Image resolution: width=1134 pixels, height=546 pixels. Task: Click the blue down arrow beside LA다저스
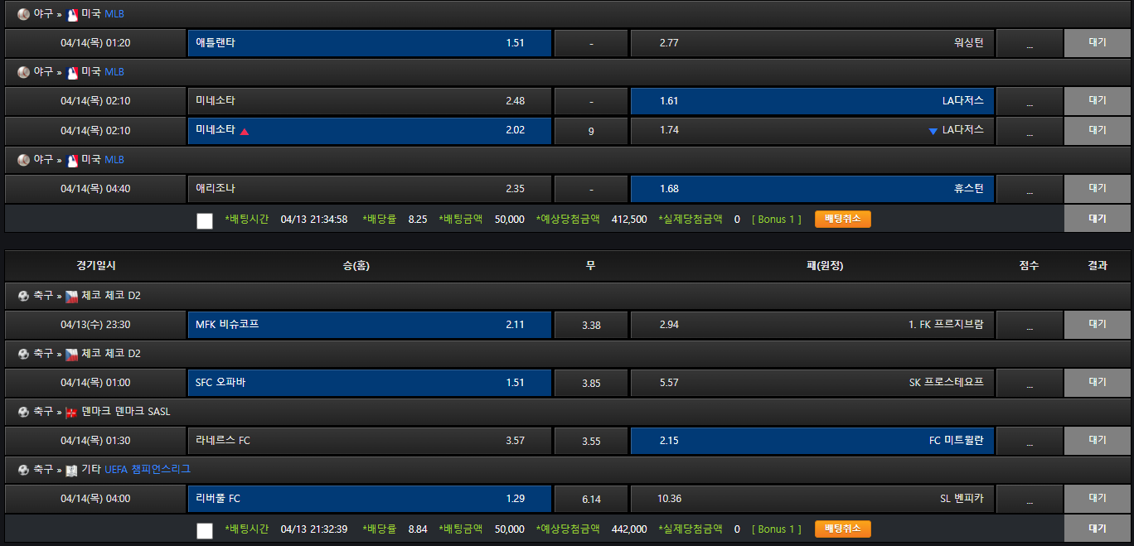(x=933, y=131)
